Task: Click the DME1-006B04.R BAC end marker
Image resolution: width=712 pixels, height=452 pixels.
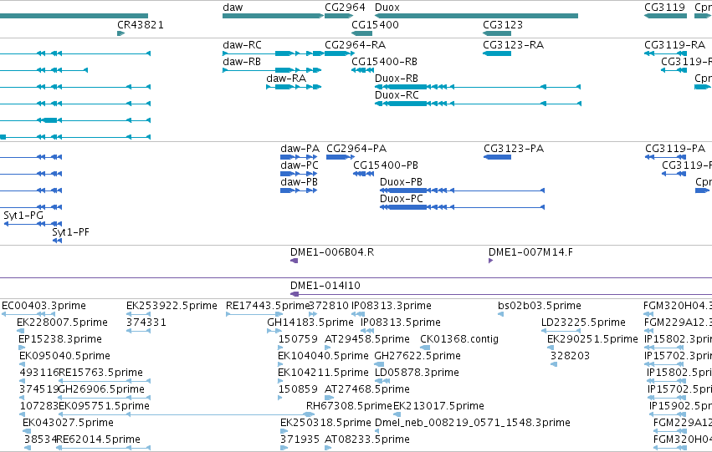Action: click(295, 261)
